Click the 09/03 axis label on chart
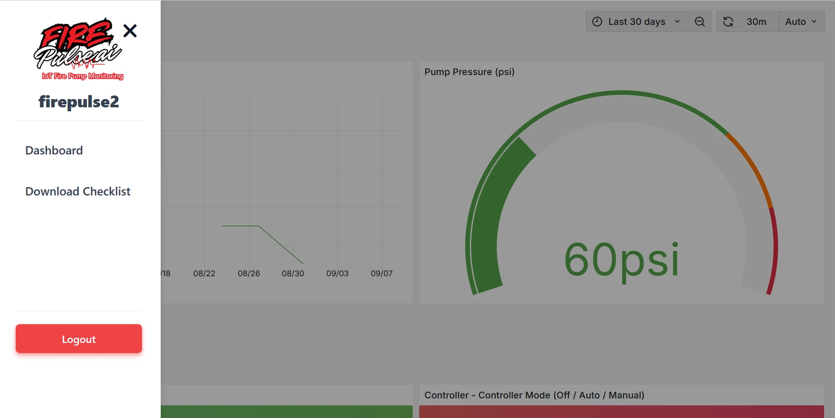Screen dimensions: 835x418 337,273
